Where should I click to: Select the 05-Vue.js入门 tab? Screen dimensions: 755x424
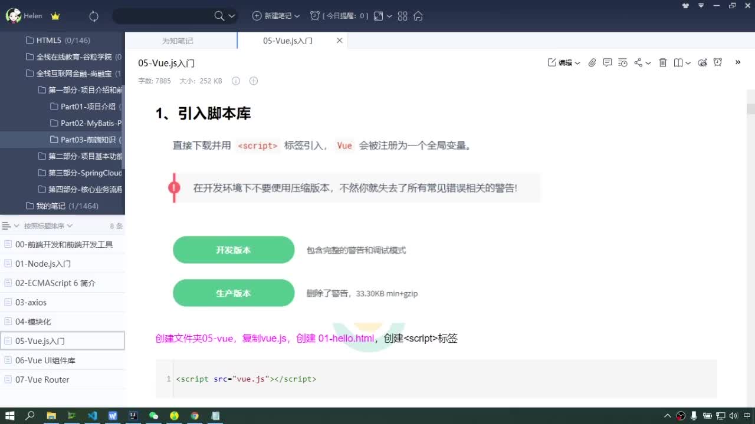(288, 41)
